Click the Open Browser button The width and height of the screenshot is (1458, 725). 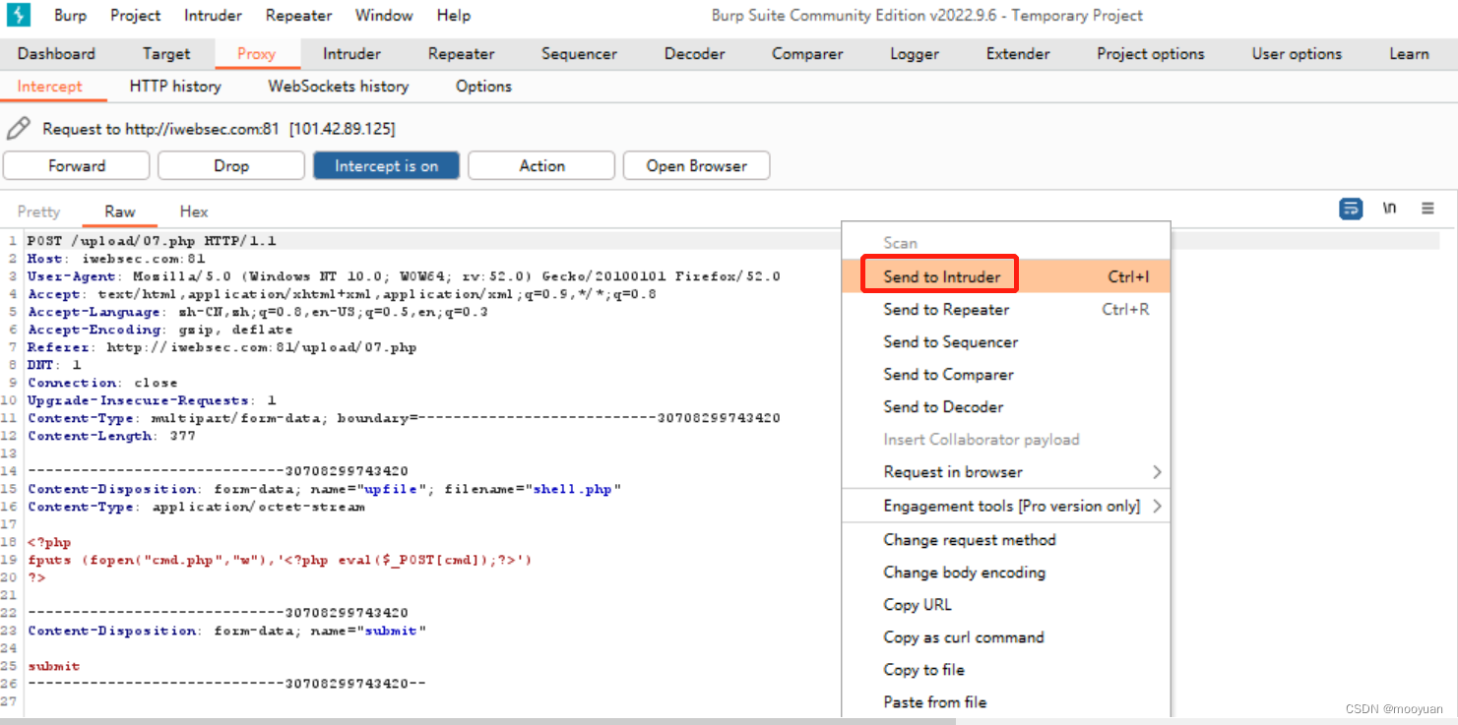click(x=696, y=165)
